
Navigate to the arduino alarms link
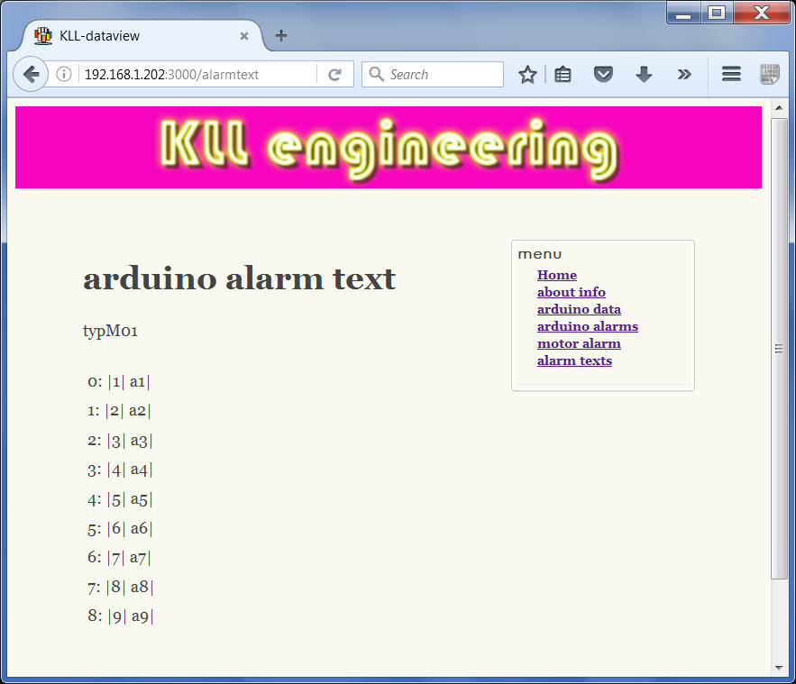coord(587,326)
